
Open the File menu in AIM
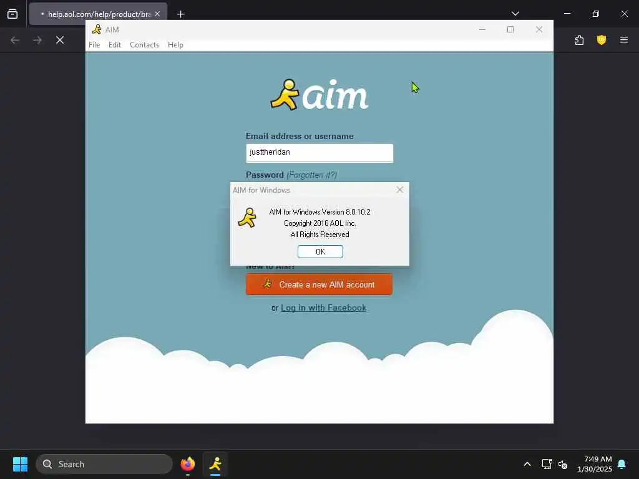(x=94, y=45)
